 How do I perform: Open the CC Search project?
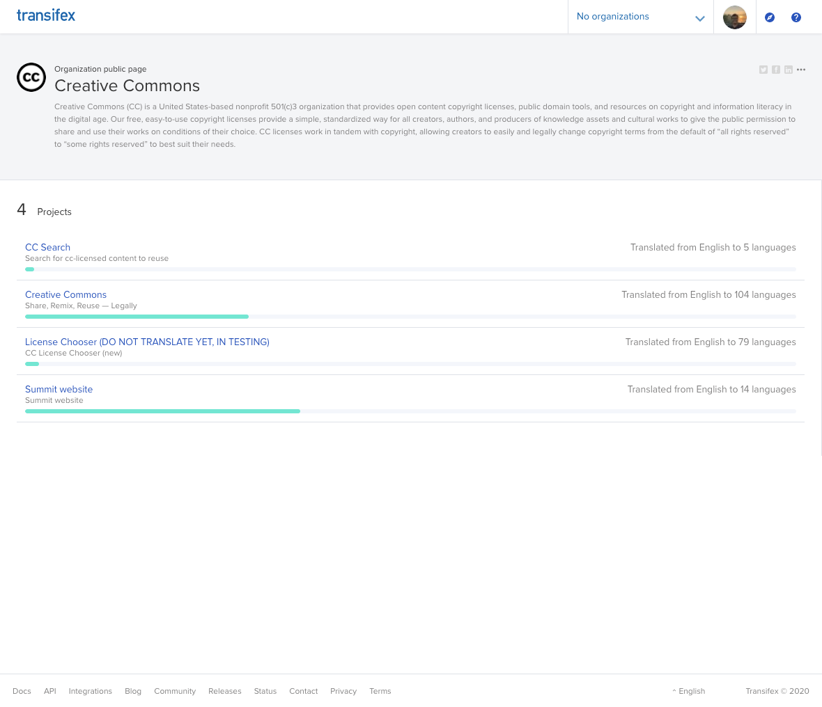pos(47,247)
